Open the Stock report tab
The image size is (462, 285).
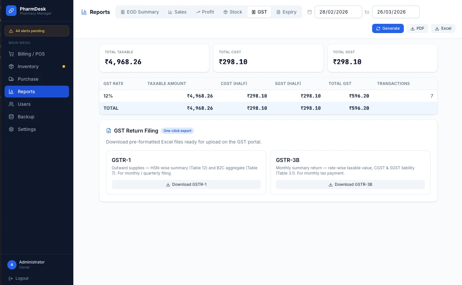click(233, 12)
